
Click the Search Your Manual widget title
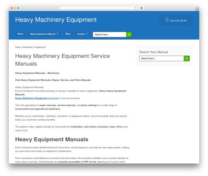click(x=154, y=52)
